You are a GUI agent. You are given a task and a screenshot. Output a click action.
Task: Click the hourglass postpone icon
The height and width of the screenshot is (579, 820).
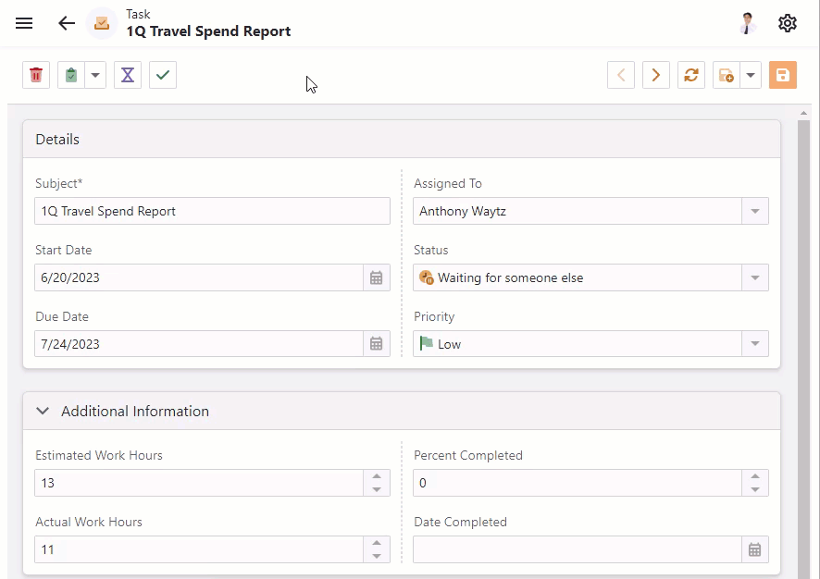128,75
